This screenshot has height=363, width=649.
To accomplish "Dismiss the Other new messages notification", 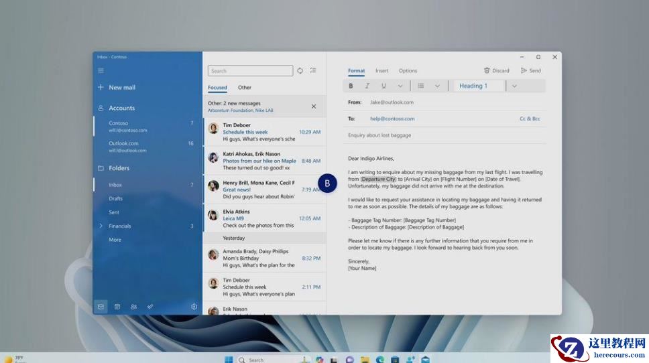I will 314,106.
